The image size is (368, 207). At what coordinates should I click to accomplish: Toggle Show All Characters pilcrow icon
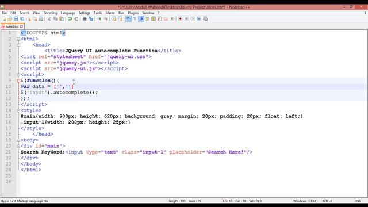coord(135,19)
